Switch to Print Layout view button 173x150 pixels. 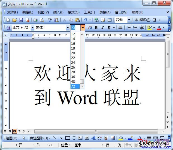(x=15, y=131)
